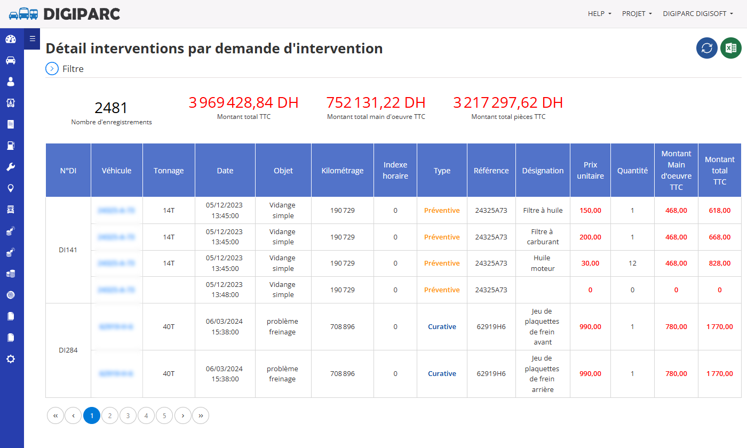
Task: Click the DIGIPARC logo in header
Action: pos(65,14)
